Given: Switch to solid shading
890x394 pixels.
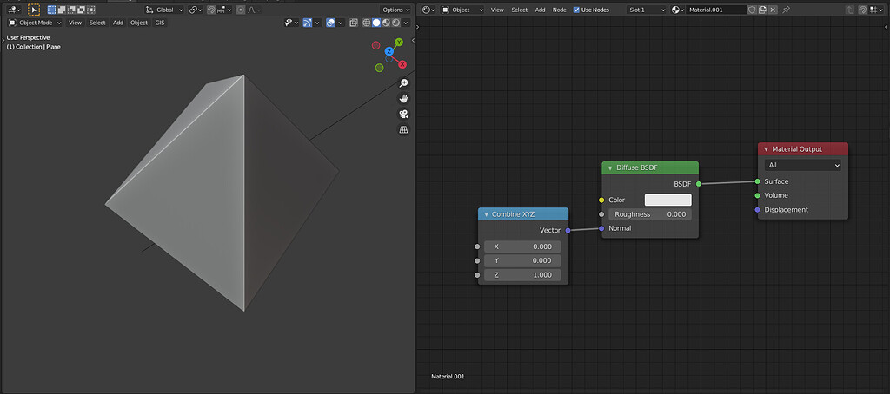Looking at the screenshot, I should [x=376, y=23].
